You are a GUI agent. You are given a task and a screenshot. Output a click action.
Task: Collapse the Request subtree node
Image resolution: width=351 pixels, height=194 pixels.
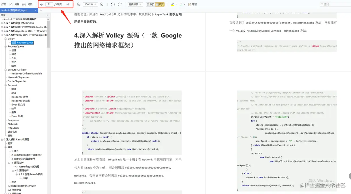click(x=6, y=85)
